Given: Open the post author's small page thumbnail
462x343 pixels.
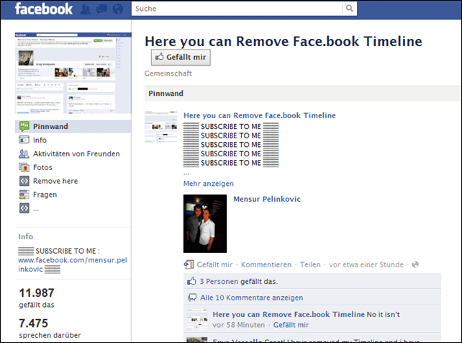Looking at the screenshot, I should 160,128.
